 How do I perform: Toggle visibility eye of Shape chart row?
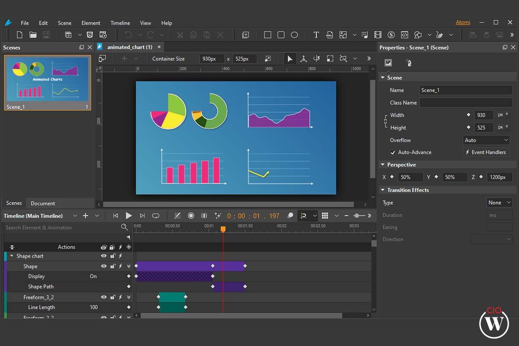[x=104, y=256]
